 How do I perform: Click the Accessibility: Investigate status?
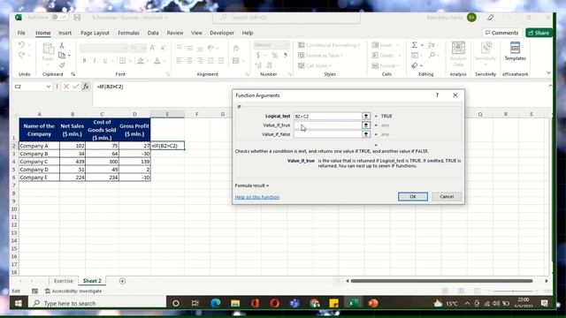pyautogui.click(x=73, y=291)
